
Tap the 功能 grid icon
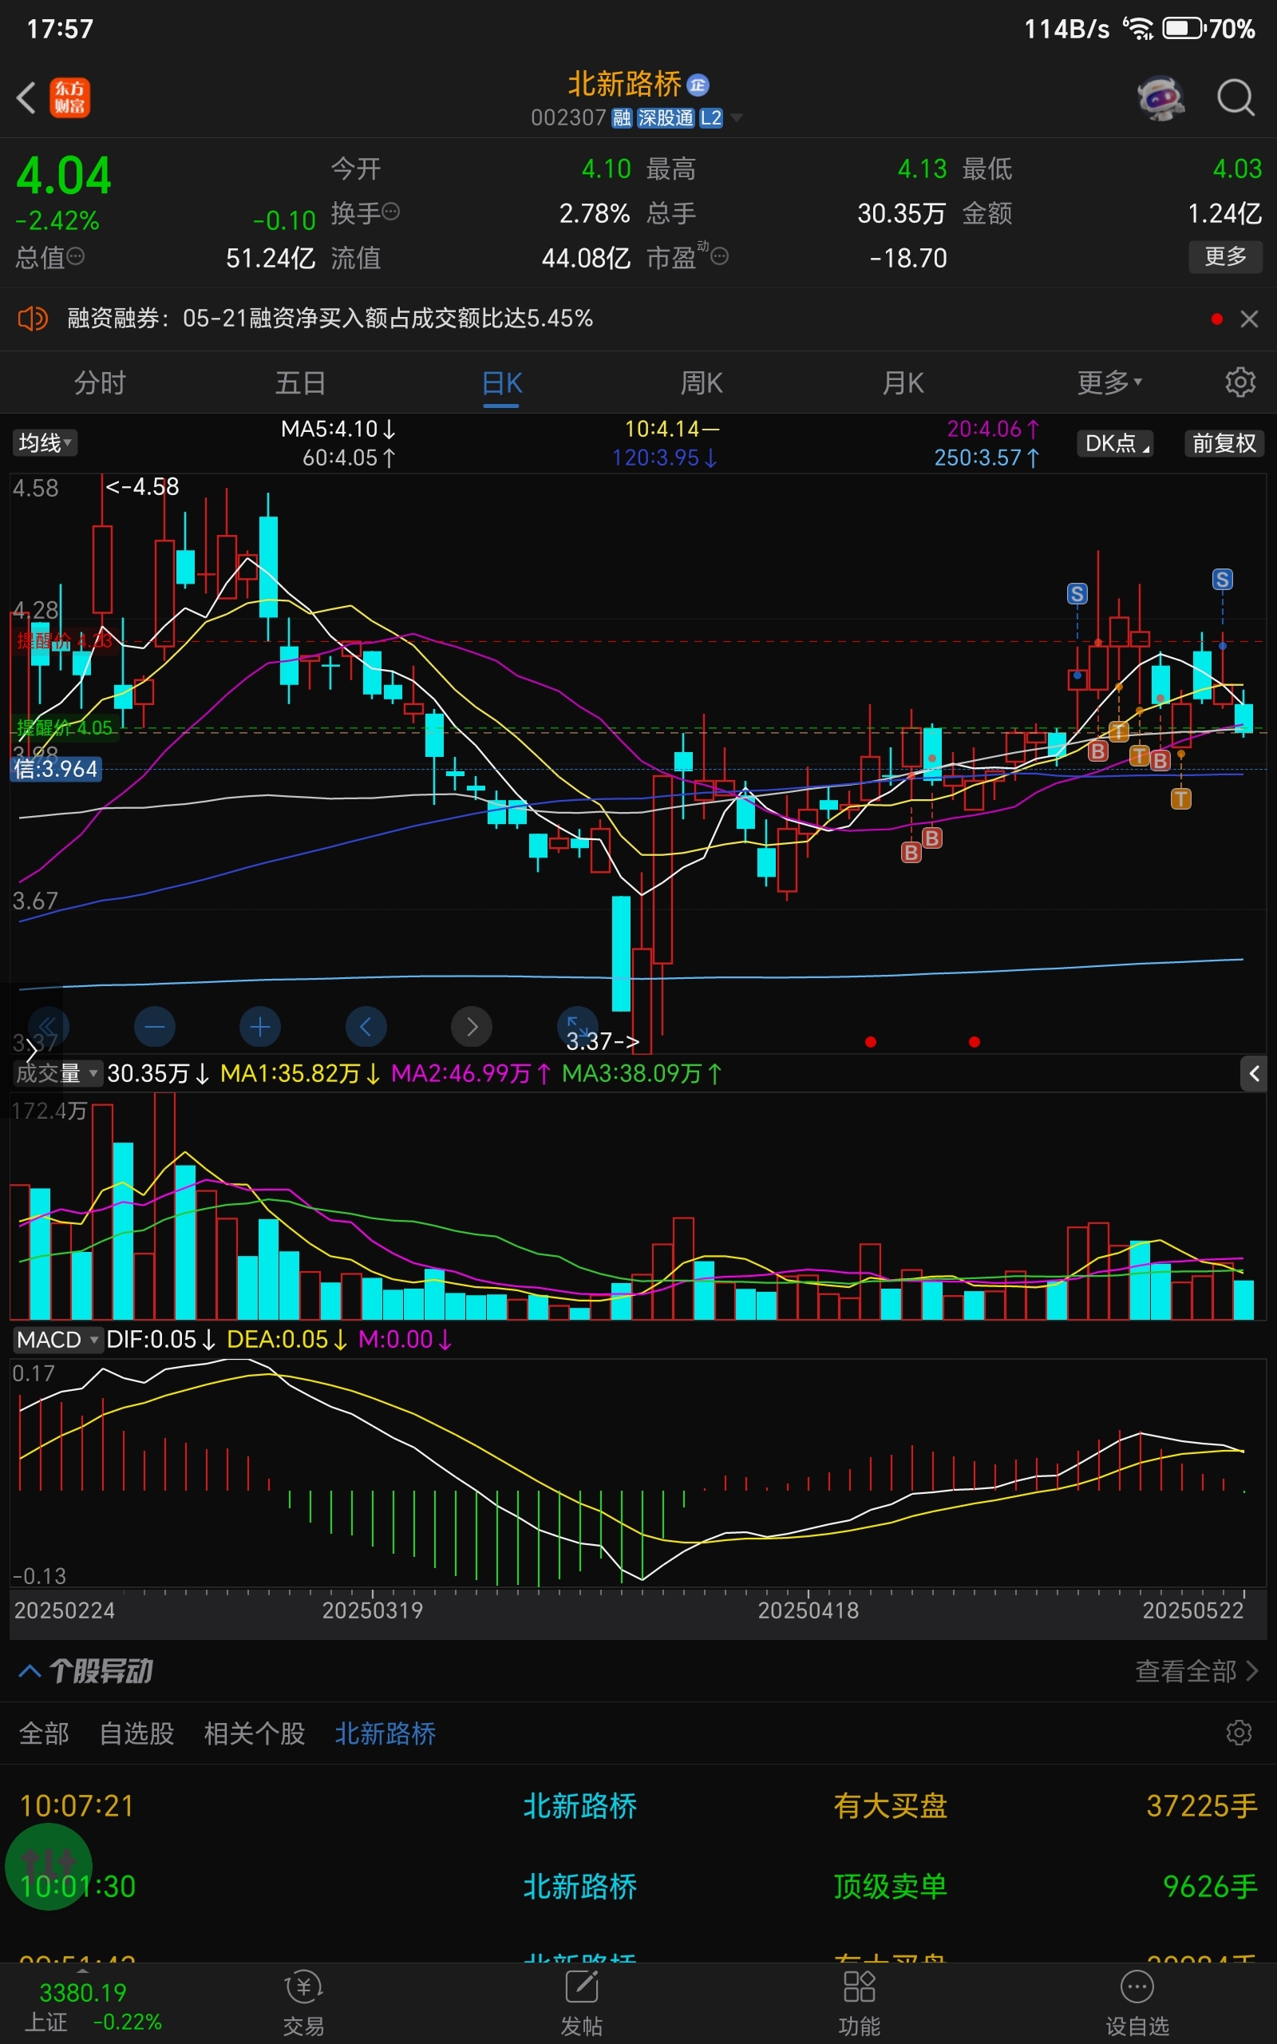click(x=859, y=2004)
